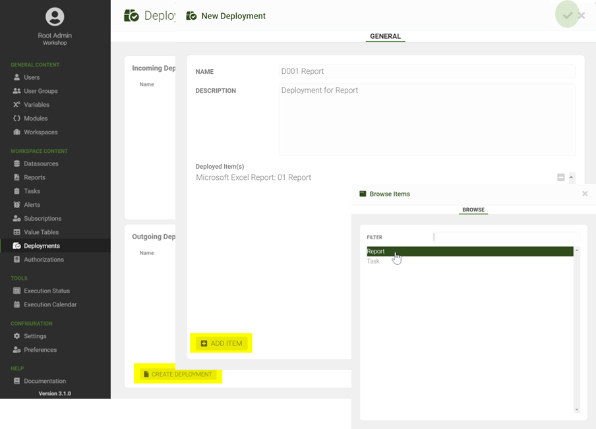Go to the Authorizations section
596x429 pixels.
pyautogui.click(x=44, y=260)
